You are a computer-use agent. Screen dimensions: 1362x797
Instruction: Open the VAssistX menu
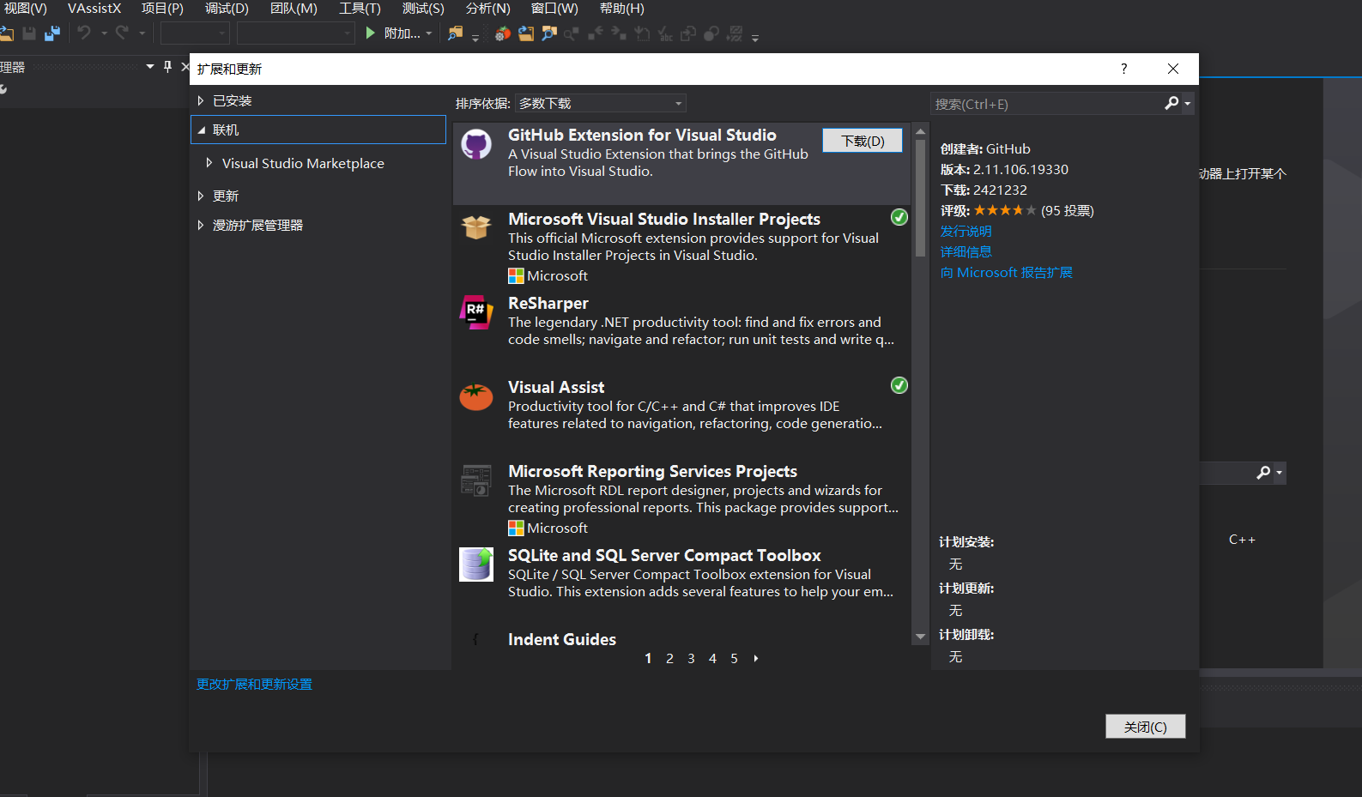[94, 9]
